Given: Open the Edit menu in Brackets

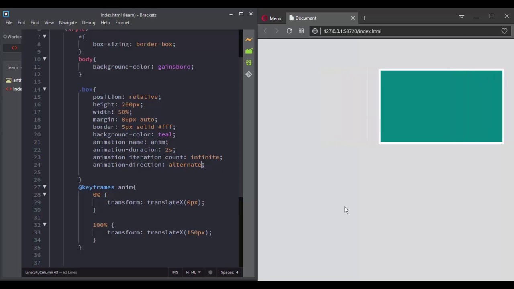Looking at the screenshot, I should click(21, 23).
